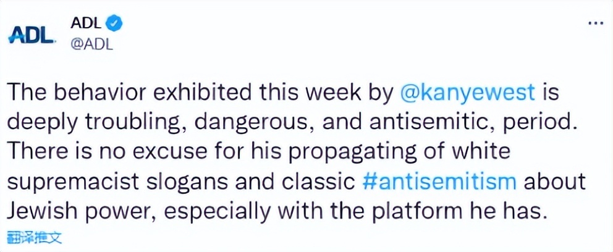
Task: Open the #antisemitism hashtag link
Action: click(x=439, y=182)
